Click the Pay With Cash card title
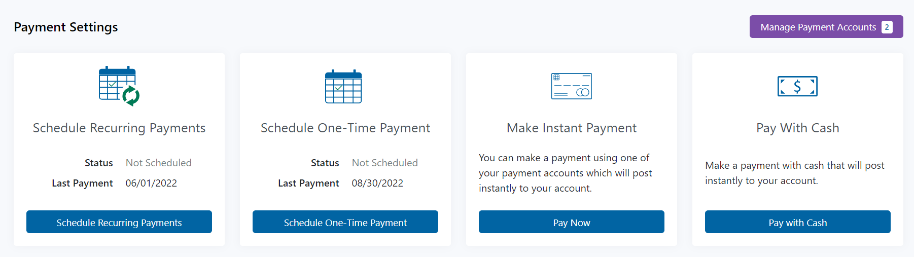 coord(797,128)
